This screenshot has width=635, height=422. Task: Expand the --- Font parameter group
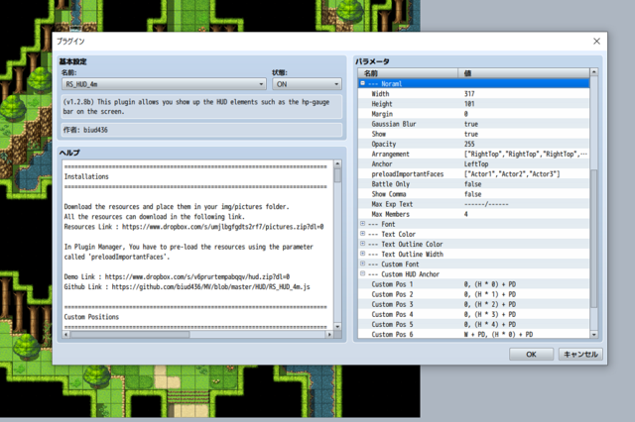(362, 223)
